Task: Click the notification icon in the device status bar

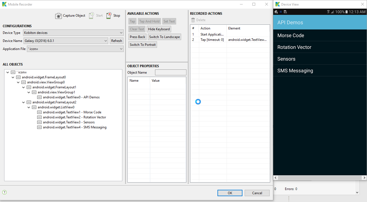Action: (276, 12)
